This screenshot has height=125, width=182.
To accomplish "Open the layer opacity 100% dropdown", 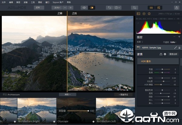I will coord(173,42).
